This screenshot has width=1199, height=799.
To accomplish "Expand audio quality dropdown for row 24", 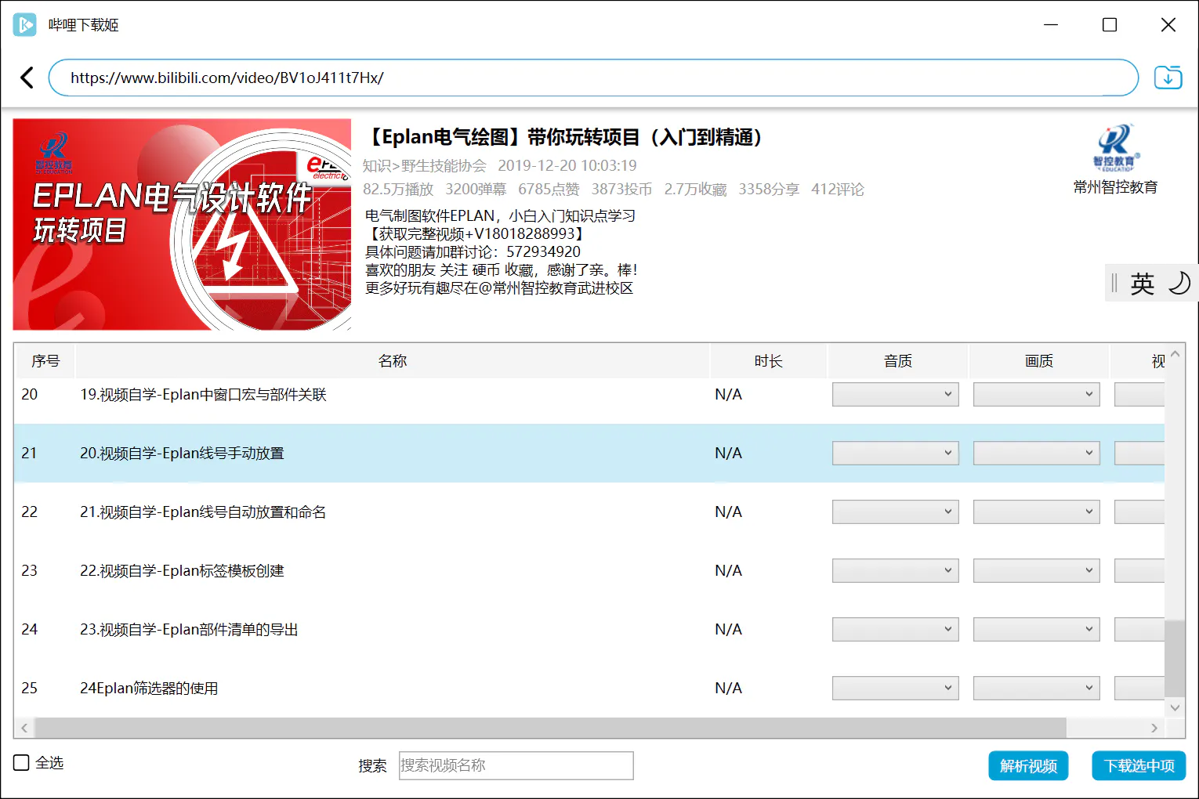I will [x=895, y=630].
